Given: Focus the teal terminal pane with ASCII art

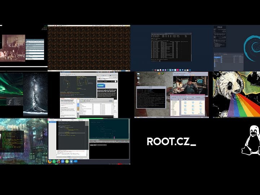Looking at the screenshot, I should point(109,129).
